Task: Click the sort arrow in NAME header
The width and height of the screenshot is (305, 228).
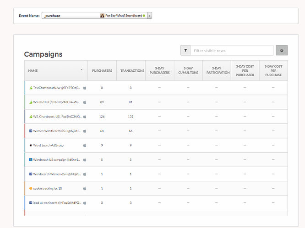Action: (x=82, y=70)
